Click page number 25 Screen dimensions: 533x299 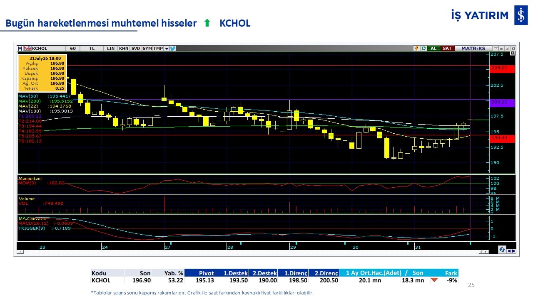point(471,285)
